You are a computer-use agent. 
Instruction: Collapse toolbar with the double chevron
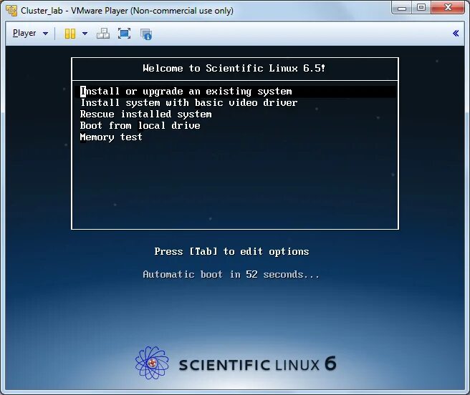pyautogui.click(x=456, y=33)
